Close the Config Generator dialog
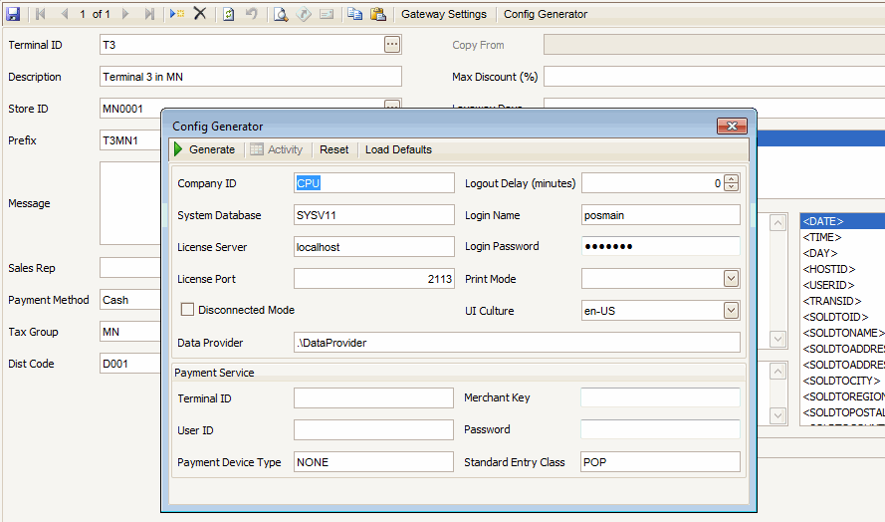885x522 pixels. point(732,127)
